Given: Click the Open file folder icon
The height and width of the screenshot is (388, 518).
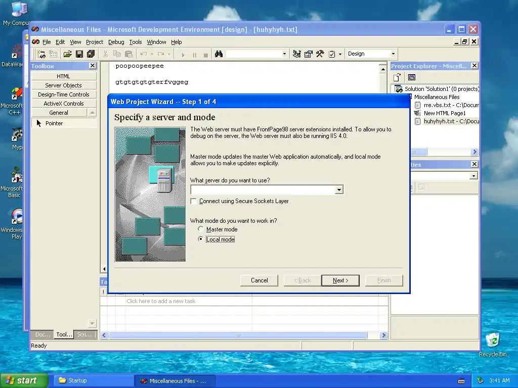Looking at the screenshot, I should [68, 54].
